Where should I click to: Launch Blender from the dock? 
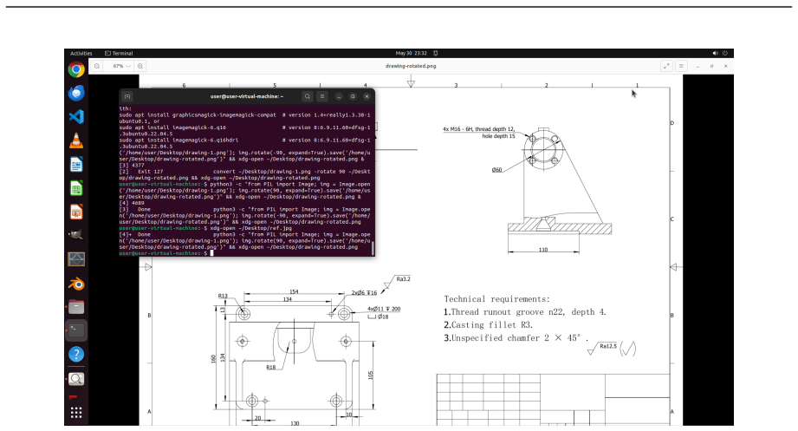click(76, 284)
